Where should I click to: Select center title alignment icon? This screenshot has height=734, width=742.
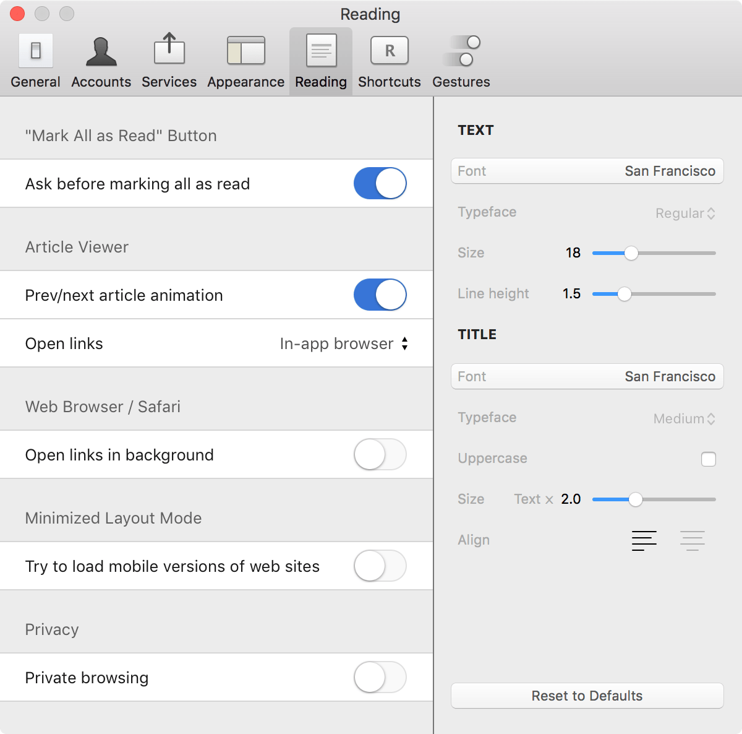tap(692, 540)
